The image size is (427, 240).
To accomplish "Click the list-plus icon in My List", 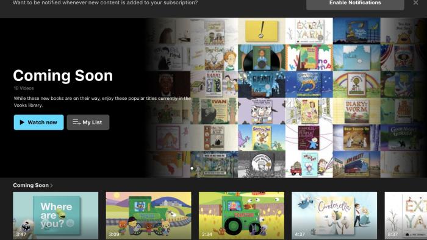I will pyautogui.click(x=76, y=122).
